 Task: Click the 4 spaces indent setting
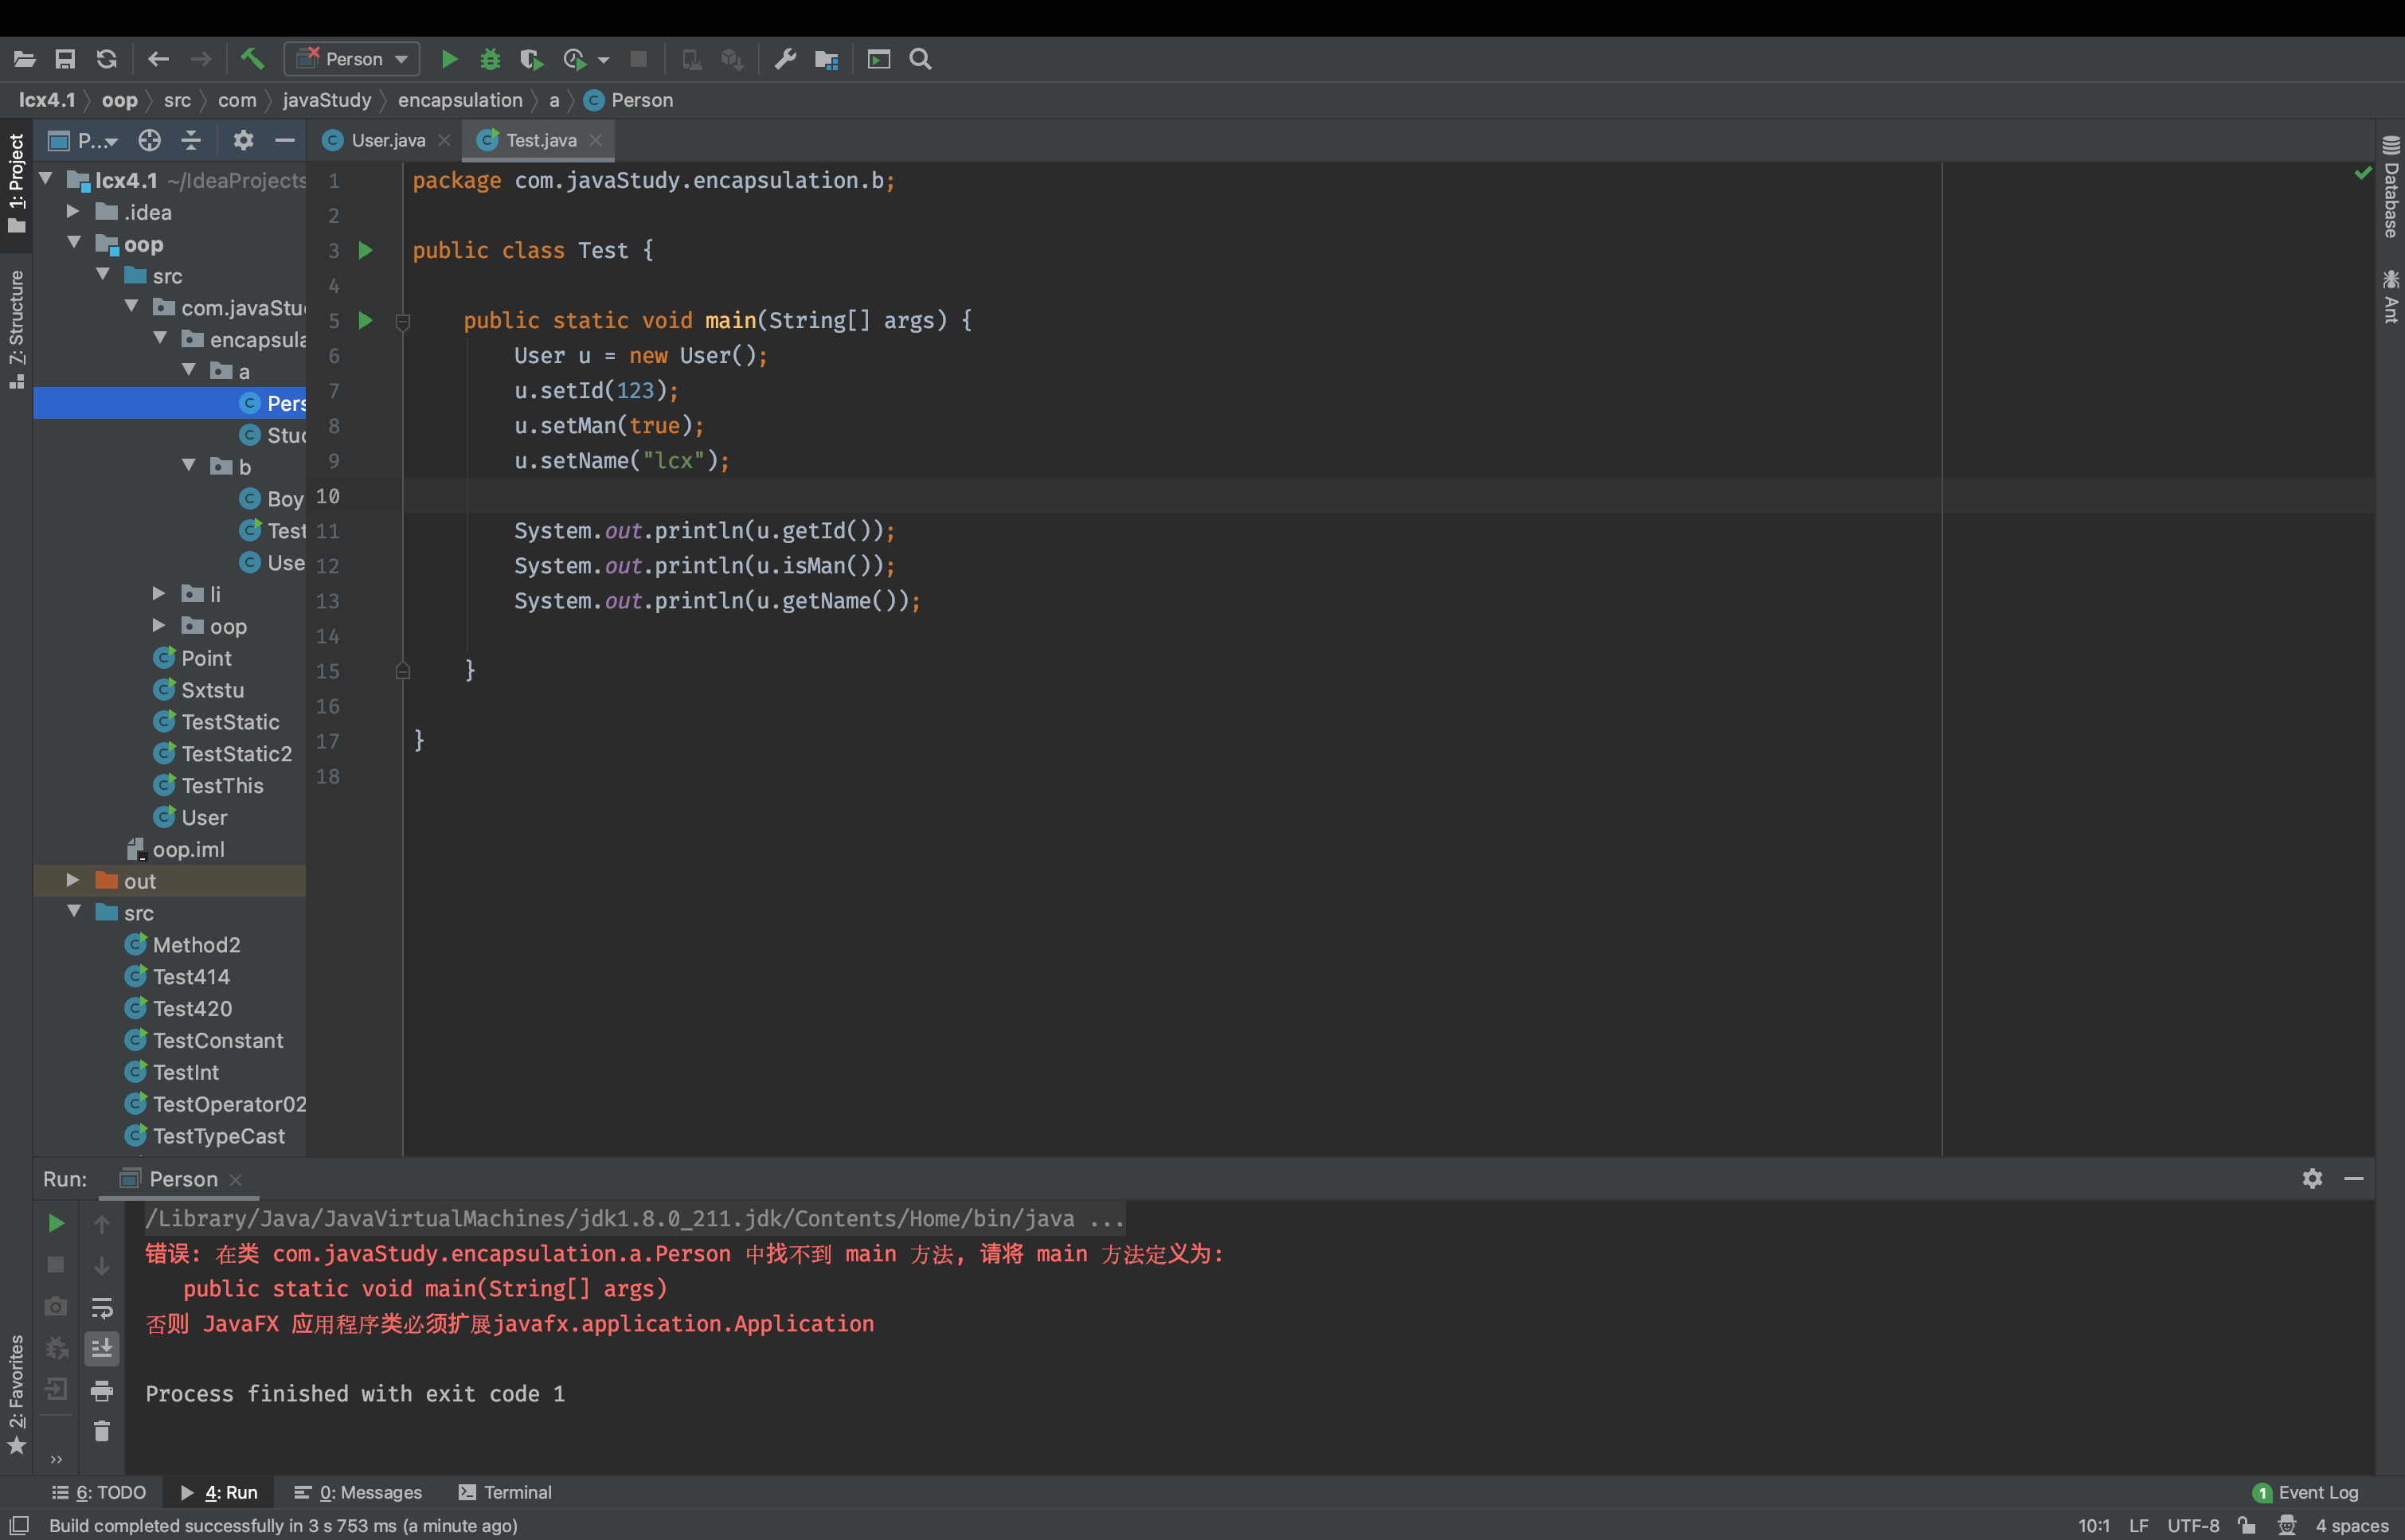point(2352,1525)
